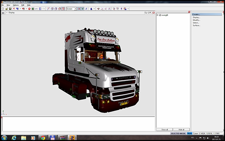Open the Display viewport menu
This screenshot has height=141, width=225.
pos(11,13)
